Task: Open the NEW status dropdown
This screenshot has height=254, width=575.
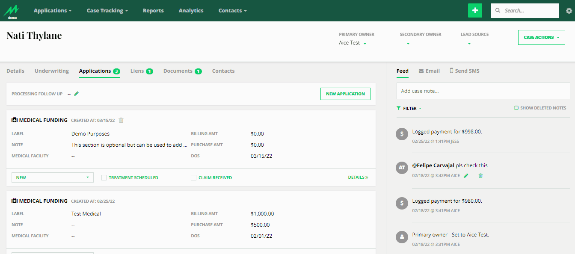Action: (x=52, y=177)
